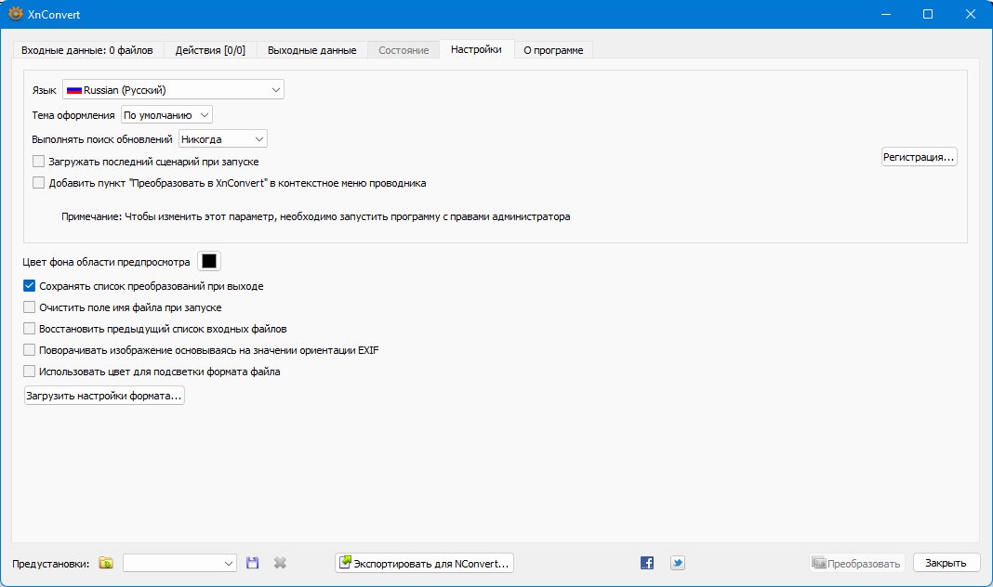Minimize the XnConvert window
Viewport: 993px width, 587px height.
coord(886,14)
